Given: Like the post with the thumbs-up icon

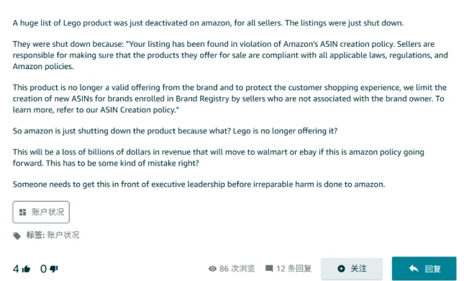Looking at the screenshot, I should 26,269.
